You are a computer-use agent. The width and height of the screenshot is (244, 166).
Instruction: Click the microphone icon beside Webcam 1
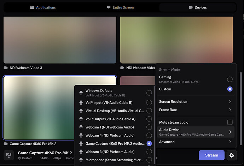coord(81,127)
